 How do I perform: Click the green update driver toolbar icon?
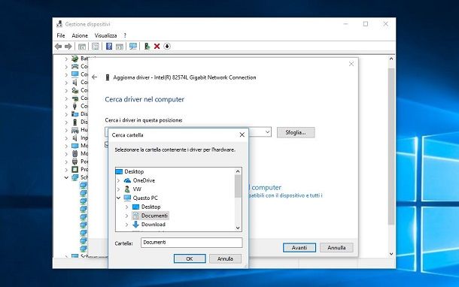click(x=147, y=46)
